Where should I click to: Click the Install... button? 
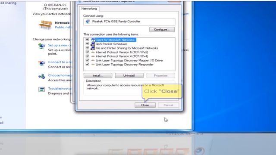point(98,76)
